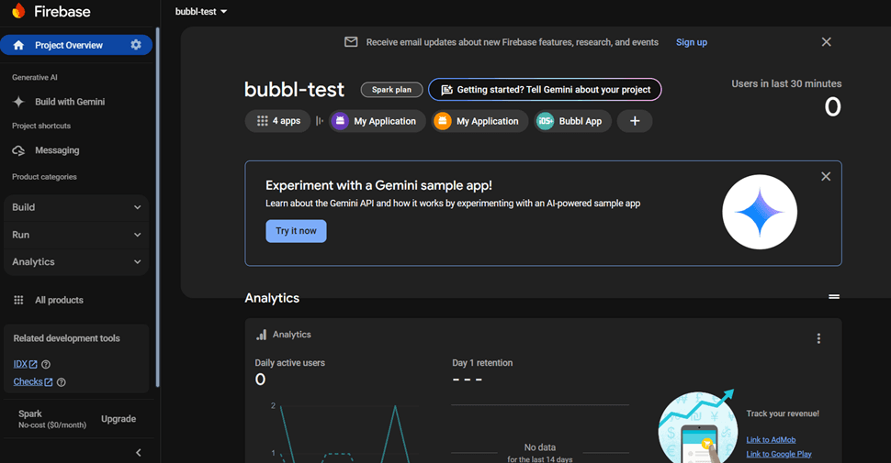The height and width of the screenshot is (463, 891).
Task: Click the Firebase flame logo
Action: [x=18, y=11]
